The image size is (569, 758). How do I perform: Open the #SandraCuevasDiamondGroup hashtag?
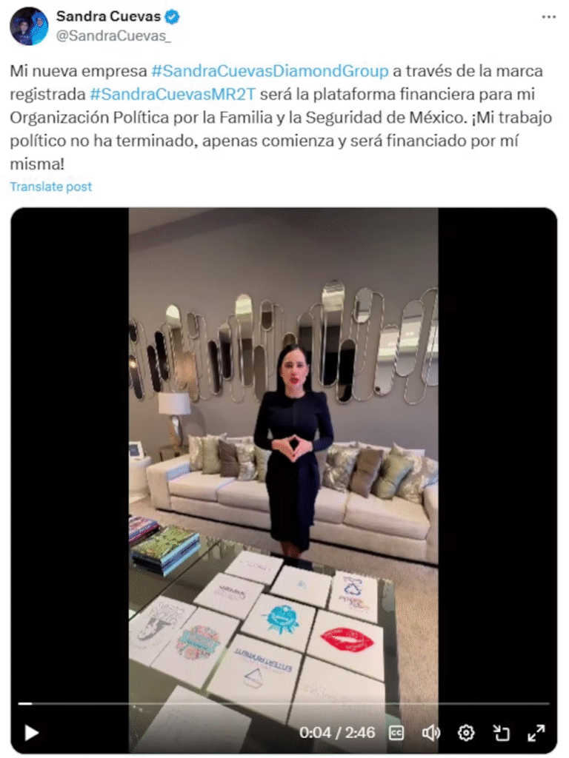(270, 71)
